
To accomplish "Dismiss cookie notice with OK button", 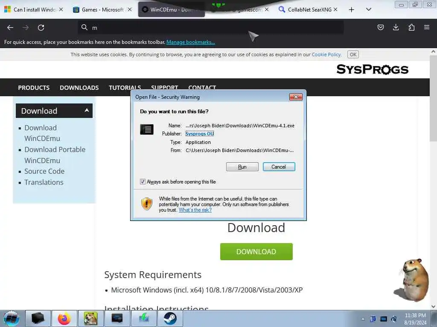I will pyautogui.click(x=353, y=54).
